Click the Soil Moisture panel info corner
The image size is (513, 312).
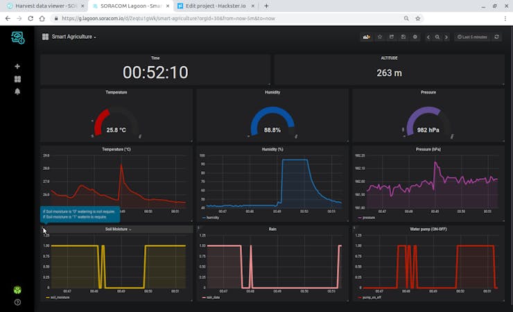pos(42,227)
